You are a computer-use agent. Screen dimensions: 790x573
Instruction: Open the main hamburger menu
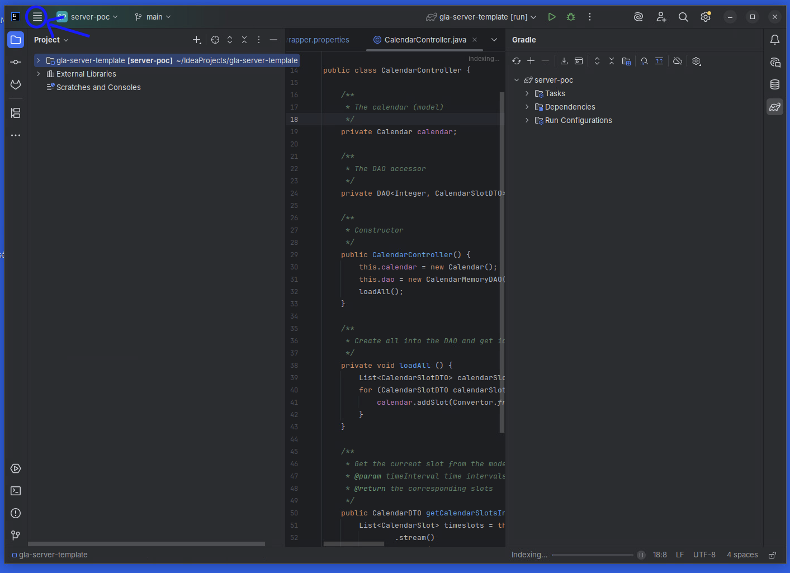click(x=37, y=17)
